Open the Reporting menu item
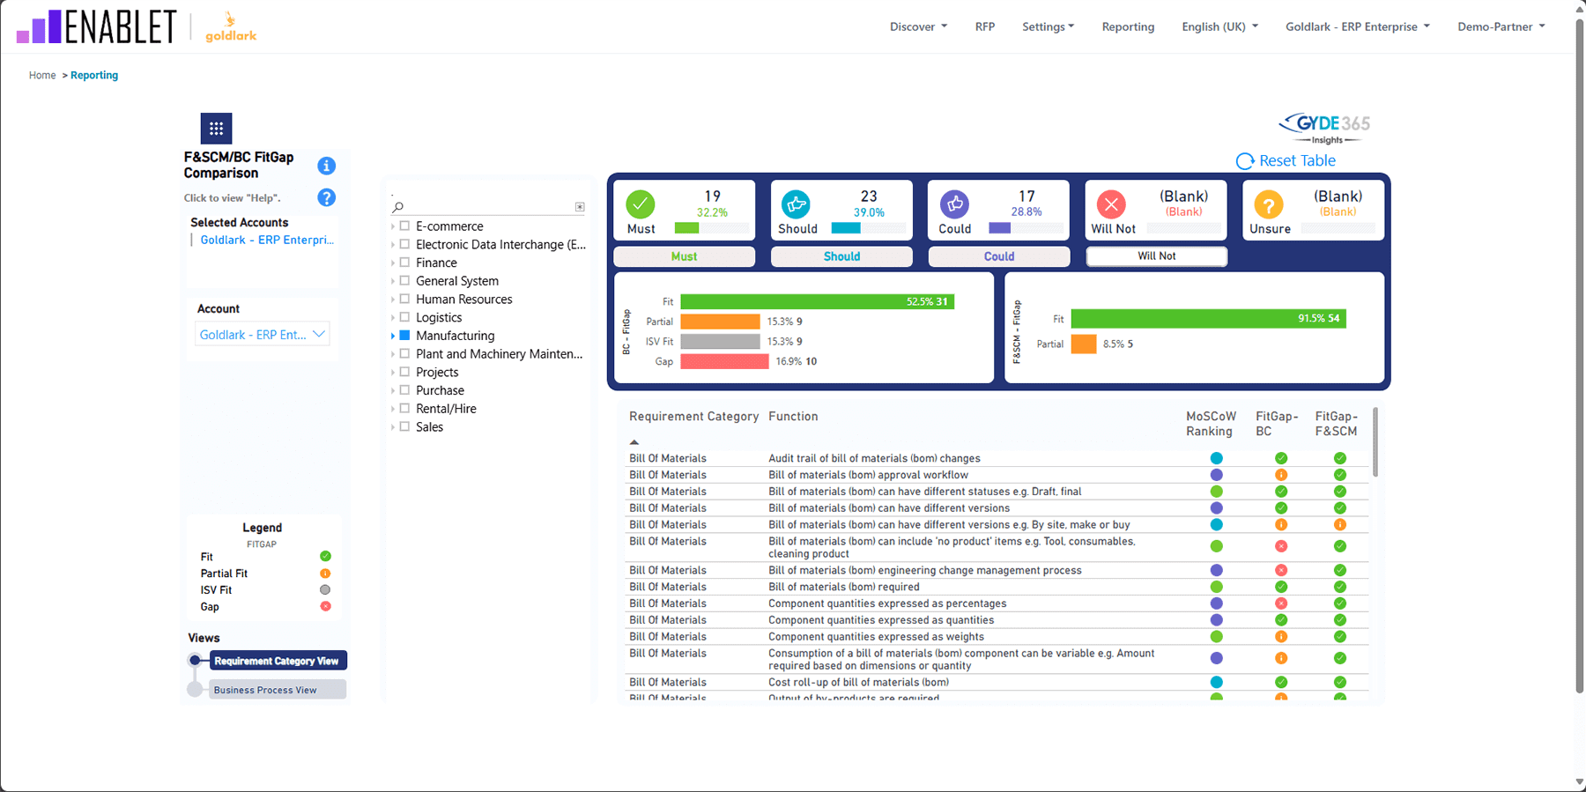This screenshot has height=792, width=1586. [1127, 26]
